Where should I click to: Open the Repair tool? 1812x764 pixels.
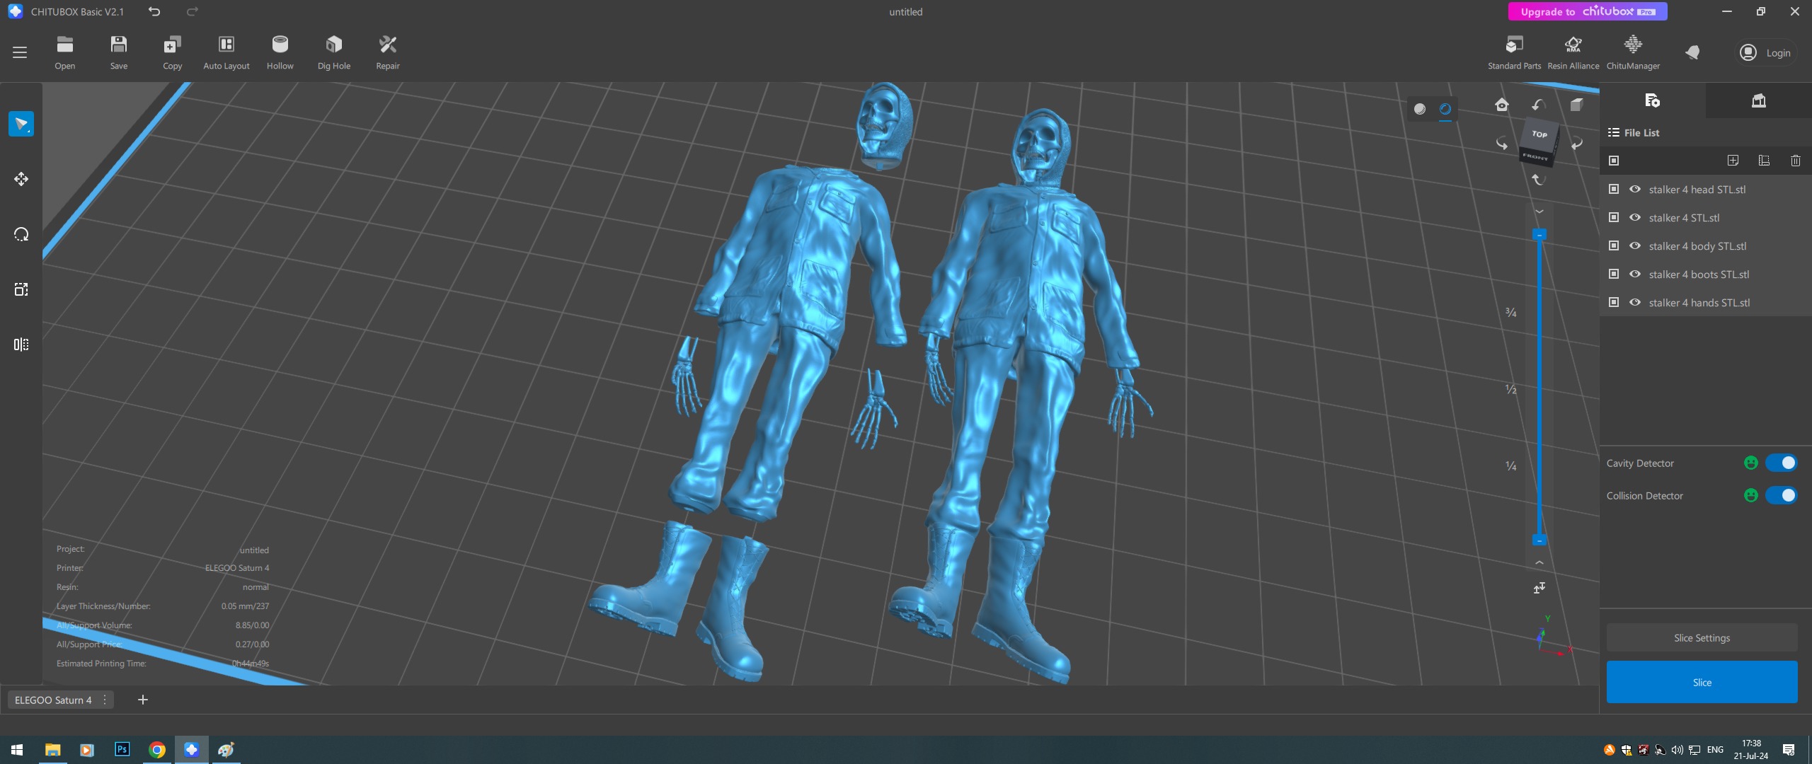(388, 52)
